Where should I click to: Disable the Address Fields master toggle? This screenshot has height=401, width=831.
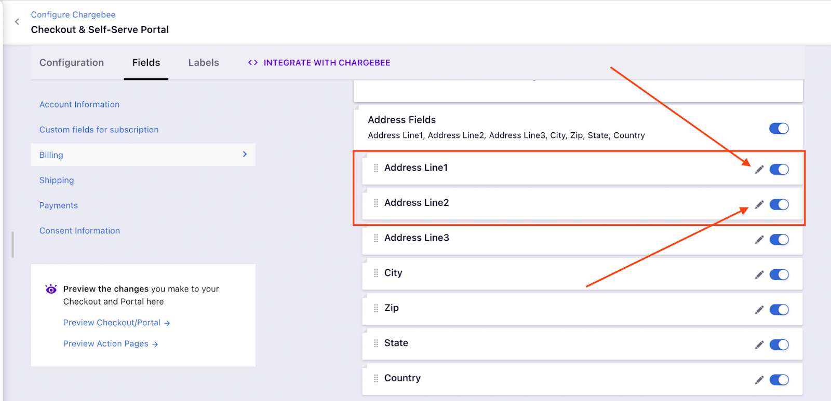pos(779,129)
